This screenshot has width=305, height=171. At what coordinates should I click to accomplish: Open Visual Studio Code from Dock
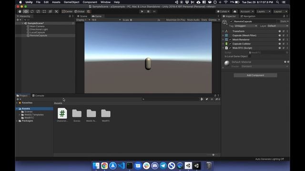pos(121,166)
